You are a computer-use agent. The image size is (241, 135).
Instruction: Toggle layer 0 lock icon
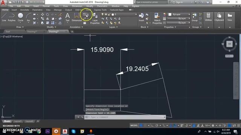[109, 14]
